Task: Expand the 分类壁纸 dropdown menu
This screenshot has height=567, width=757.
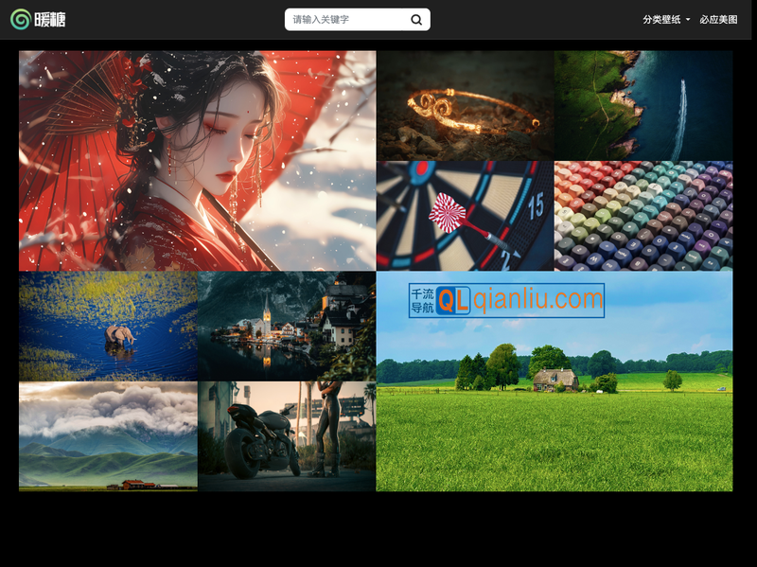Action: pos(661,20)
